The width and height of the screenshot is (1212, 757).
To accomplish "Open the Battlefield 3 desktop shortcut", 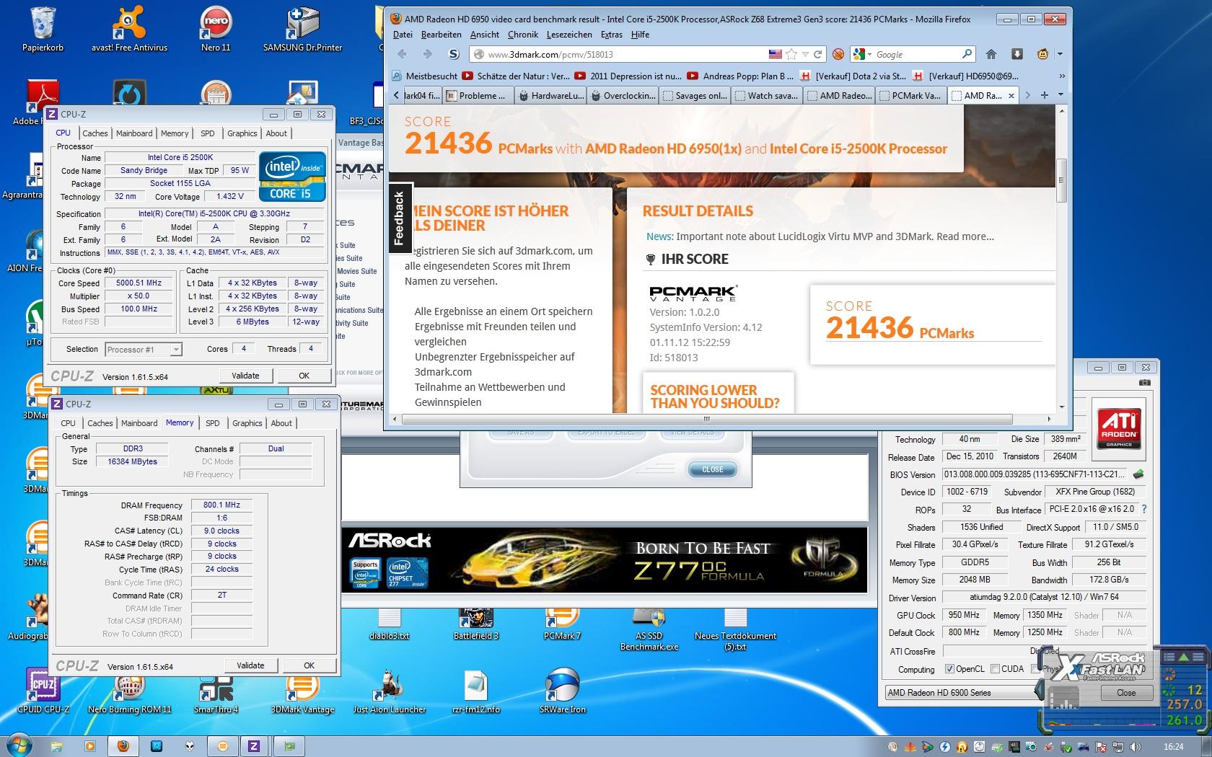I will (475, 624).
